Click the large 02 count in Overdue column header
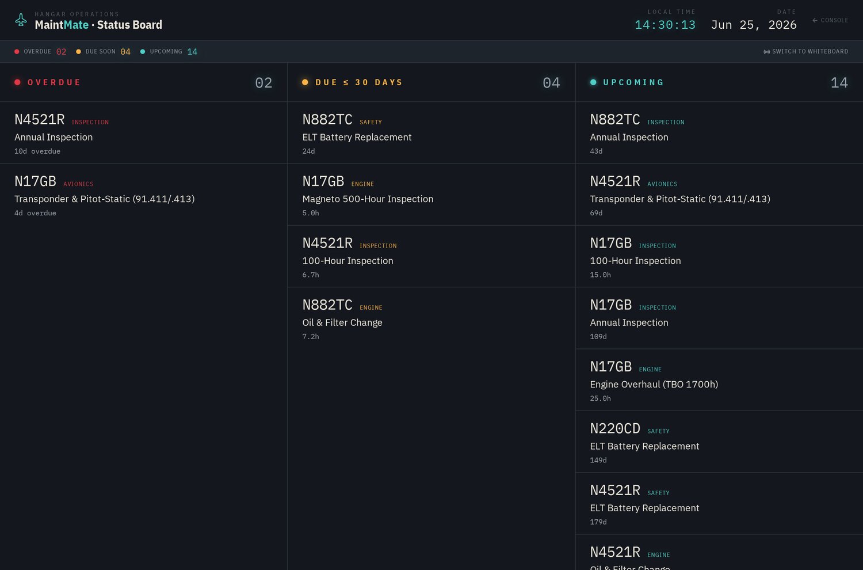 [x=264, y=83]
